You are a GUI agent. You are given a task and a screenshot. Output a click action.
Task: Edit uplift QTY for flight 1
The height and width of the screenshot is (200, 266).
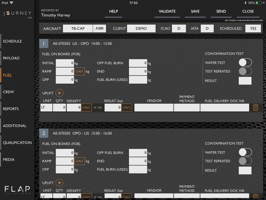coord(59,107)
